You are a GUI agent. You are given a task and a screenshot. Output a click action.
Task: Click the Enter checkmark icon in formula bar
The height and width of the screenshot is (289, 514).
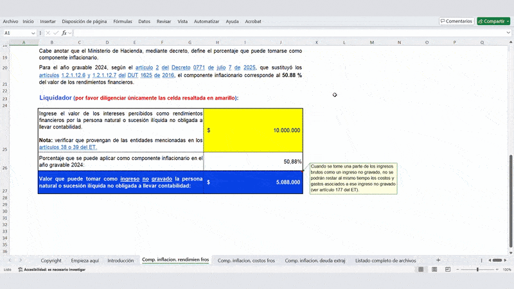pyautogui.click(x=56, y=33)
